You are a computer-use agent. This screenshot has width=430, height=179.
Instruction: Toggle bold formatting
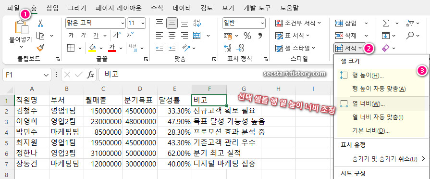point(71,36)
